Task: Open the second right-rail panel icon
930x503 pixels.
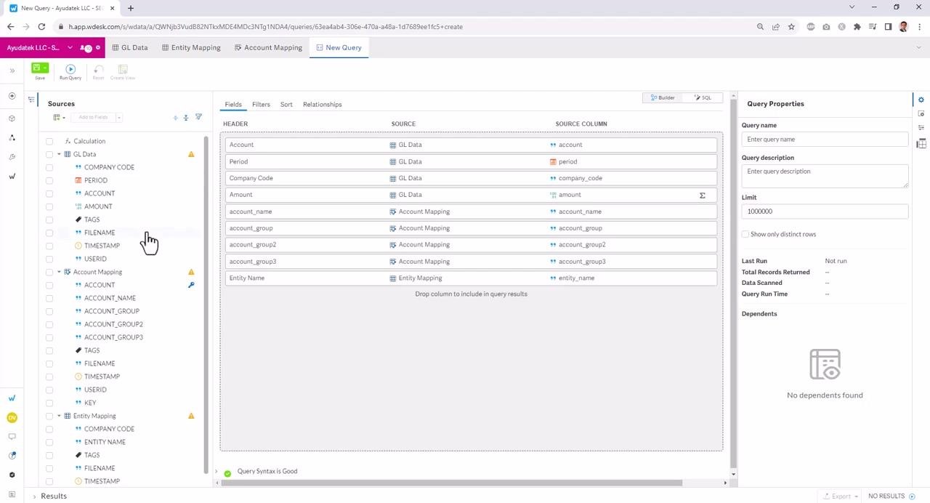Action: click(x=921, y=113)
